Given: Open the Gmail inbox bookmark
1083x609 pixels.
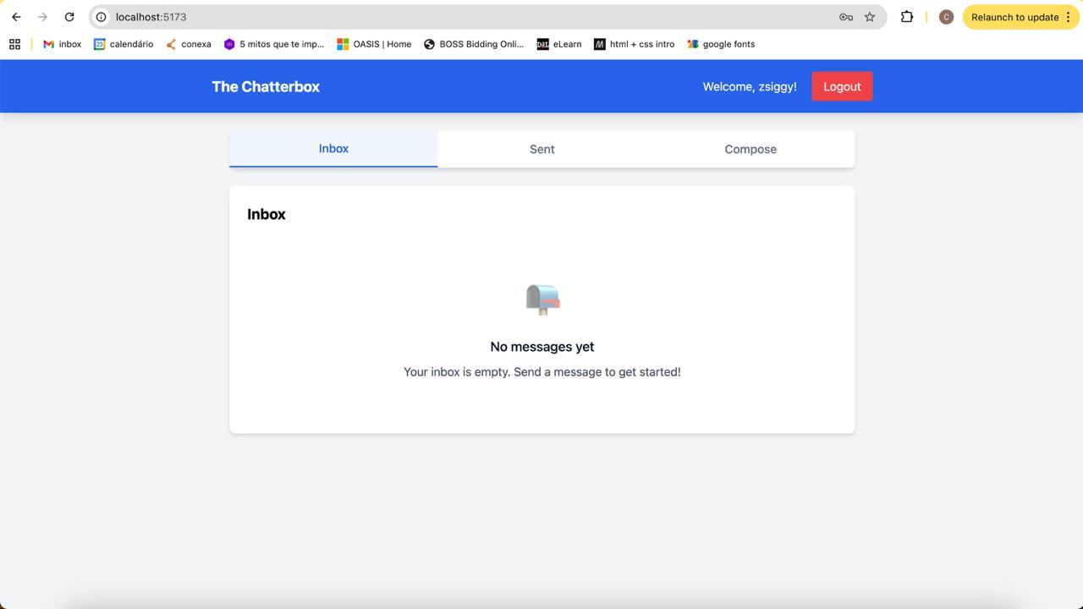Looking at the screenshot, I should [62, 44].
